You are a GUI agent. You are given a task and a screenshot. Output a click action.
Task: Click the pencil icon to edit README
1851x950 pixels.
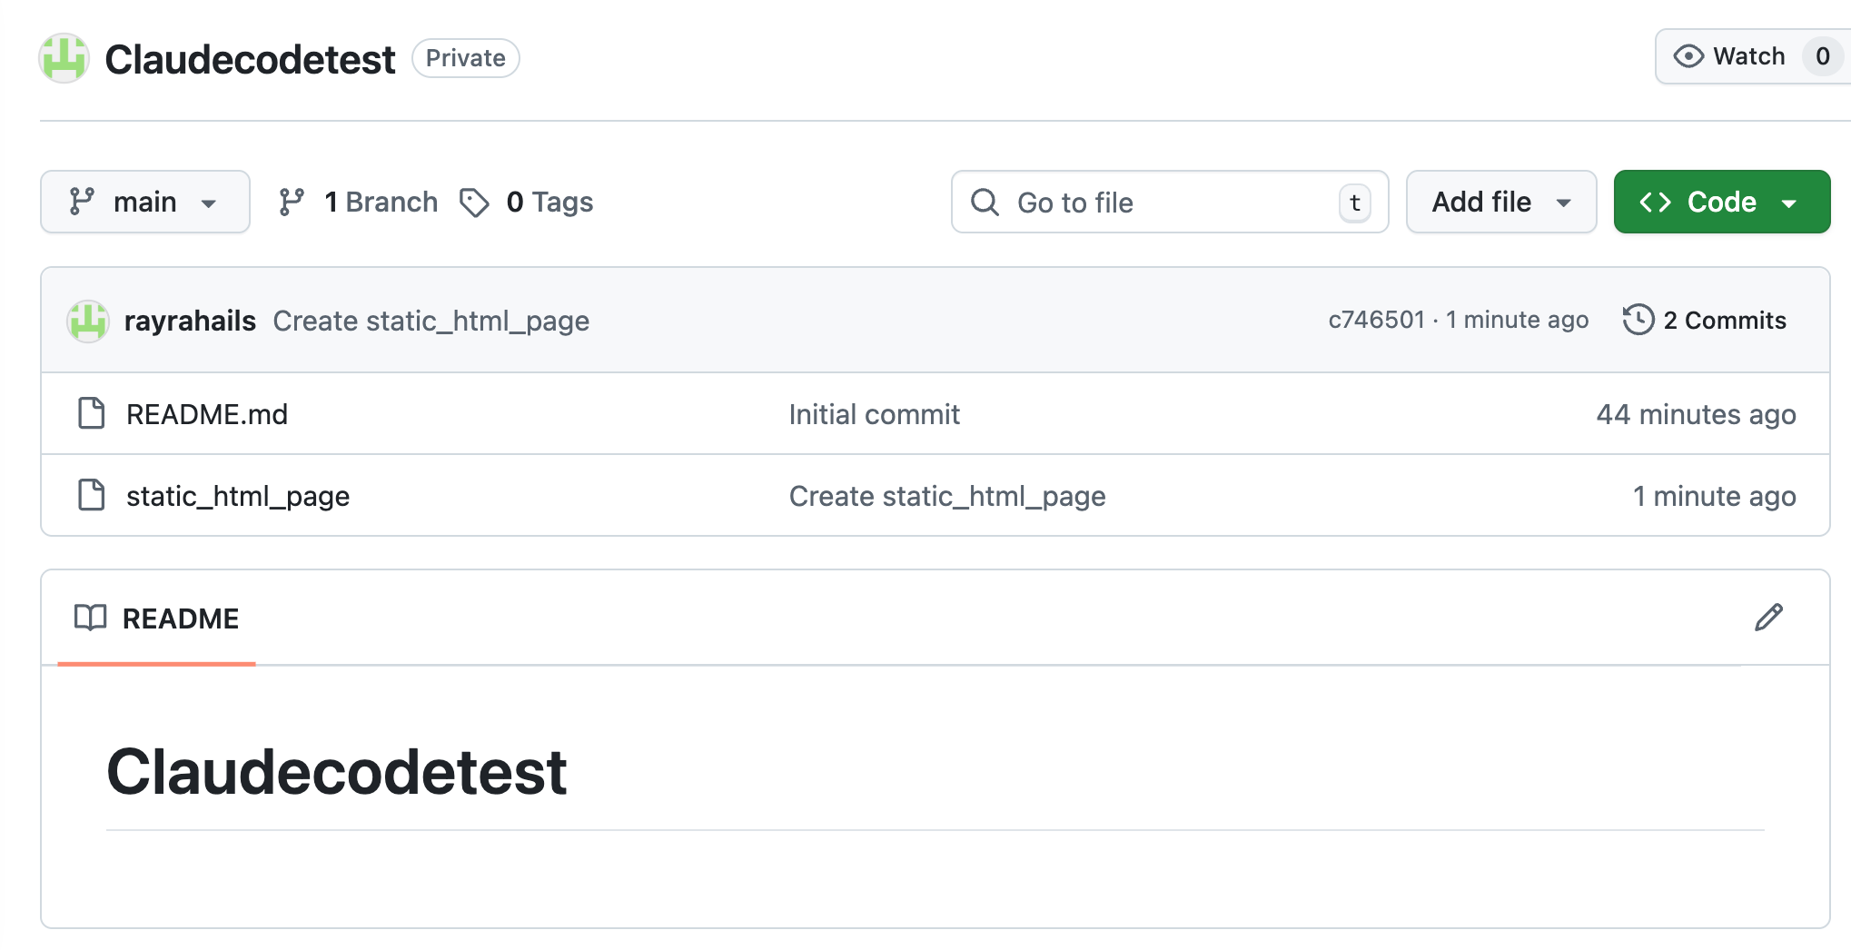pos(1768,618)
